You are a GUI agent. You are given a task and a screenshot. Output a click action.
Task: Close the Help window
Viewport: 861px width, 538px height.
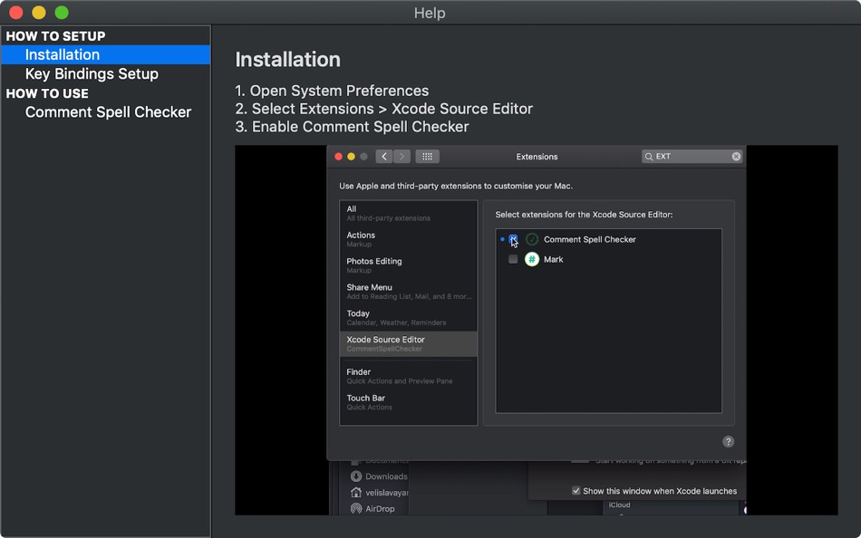click(16, 12)
